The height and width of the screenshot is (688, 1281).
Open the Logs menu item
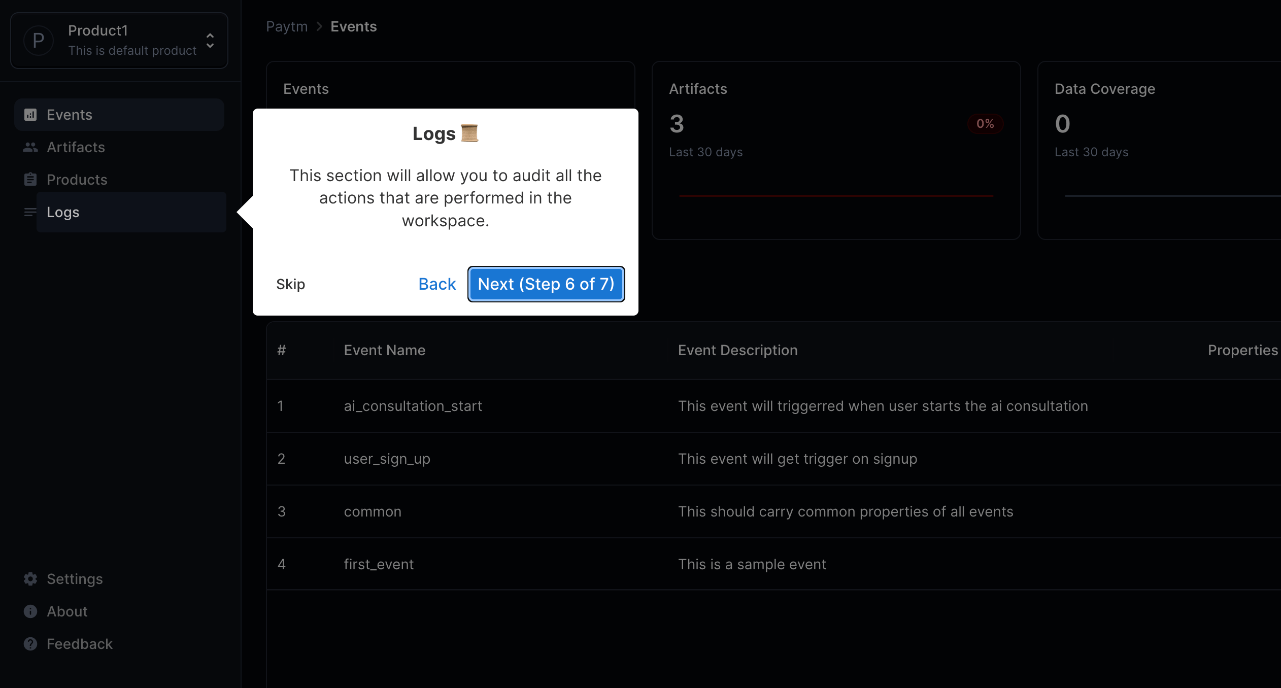[131, 212]
